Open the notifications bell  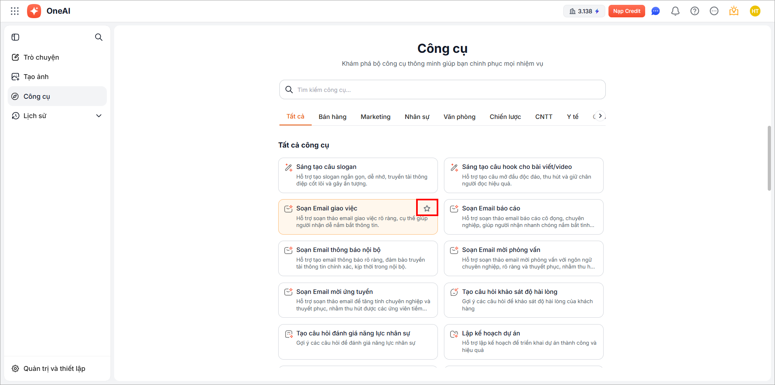[x=675, y=11]
